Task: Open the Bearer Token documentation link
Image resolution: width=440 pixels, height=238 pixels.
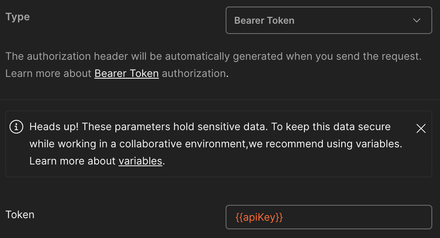Action: pos(126,73)
